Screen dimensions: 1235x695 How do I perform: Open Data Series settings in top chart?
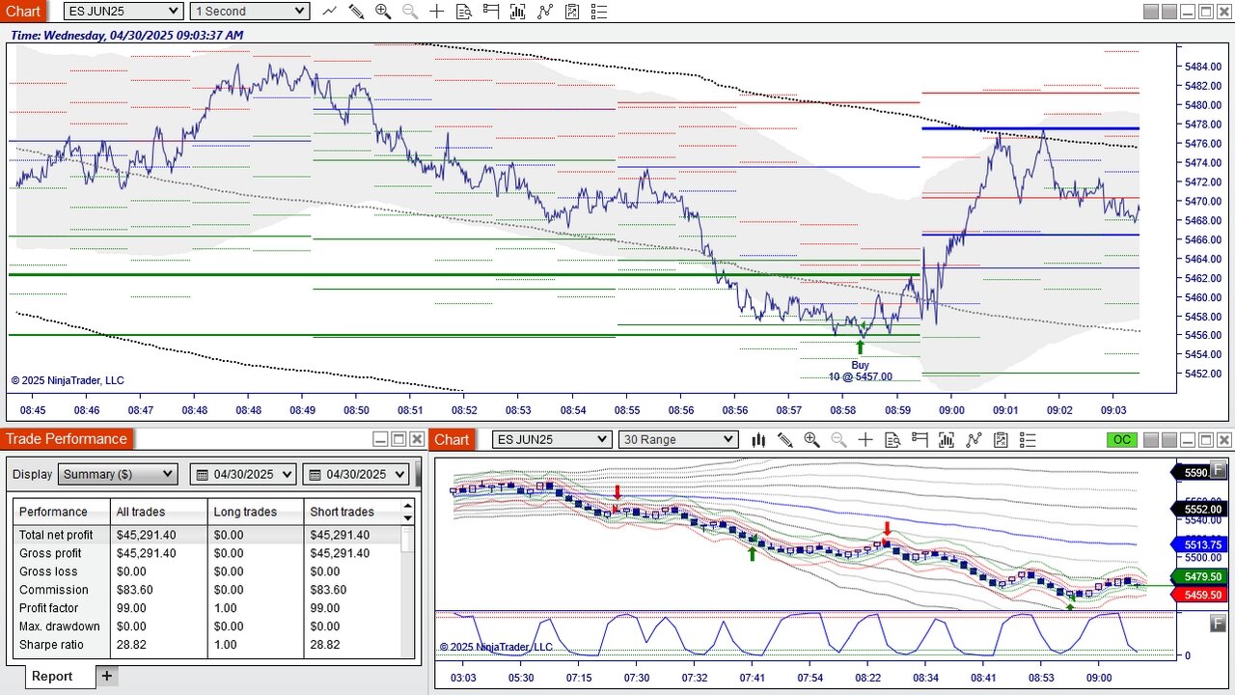(x=518, y=12)
